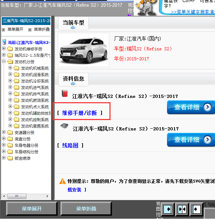This screenshot has height=219, width=215.
Task: Expand the 发动机点火系统 node
Action: pyautogui.click(x=10, y=106)
